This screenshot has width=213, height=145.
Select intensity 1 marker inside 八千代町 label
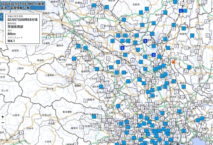coord(186,48)
